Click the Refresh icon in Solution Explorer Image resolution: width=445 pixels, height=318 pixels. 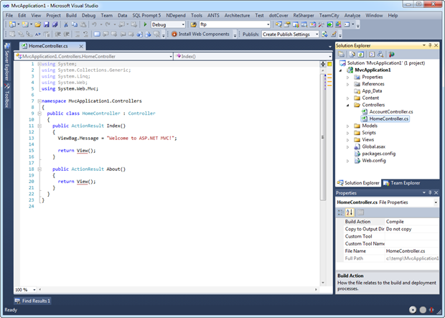point(361,55)
